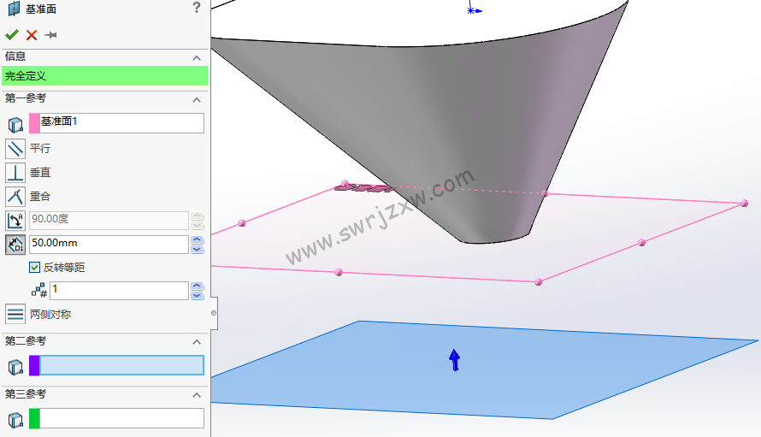Open help with the question mark icon
Screen dimensions: 761x437
[x=197, y=8]
